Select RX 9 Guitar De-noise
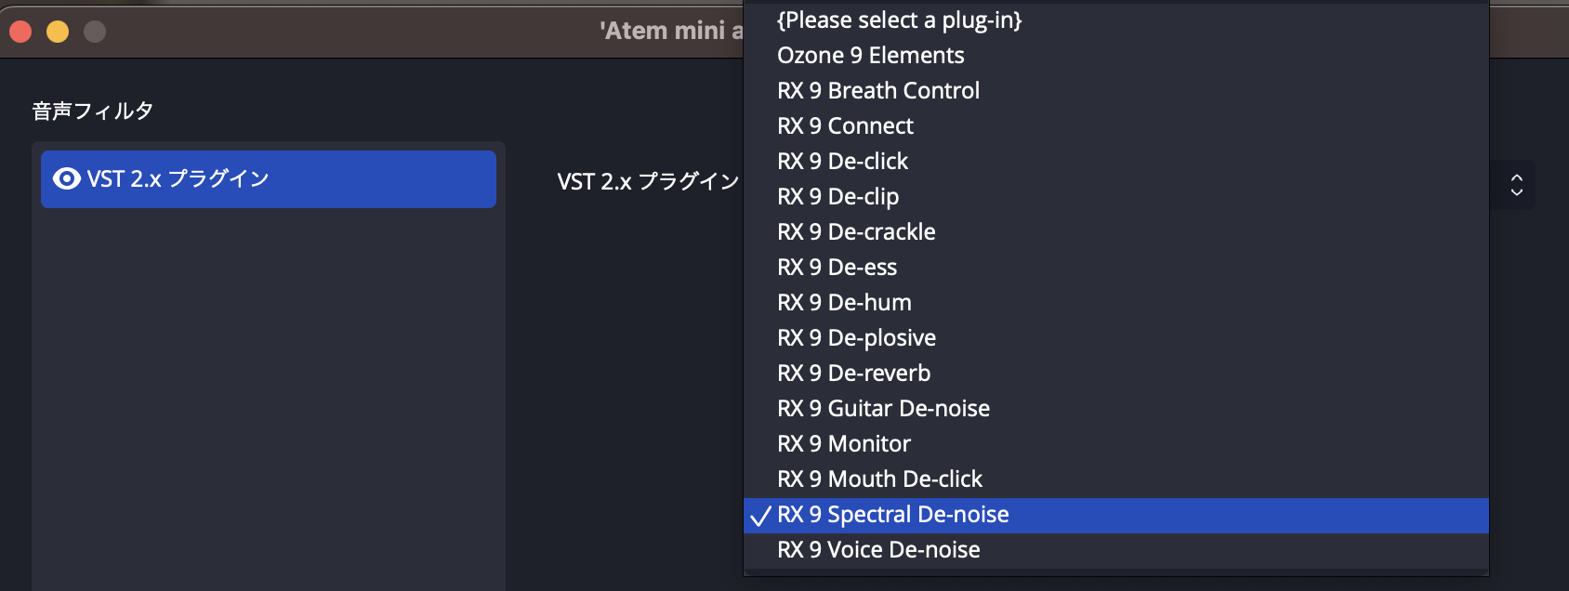This screenshot has width=1569, height=591. point(883,409)
